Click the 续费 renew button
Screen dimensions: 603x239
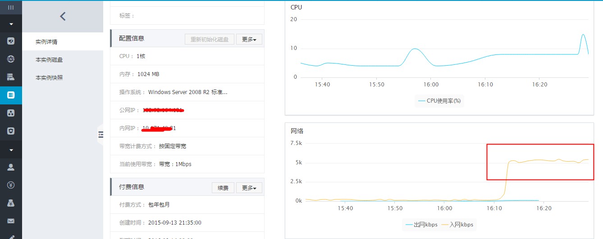click(x=223, y=188)
